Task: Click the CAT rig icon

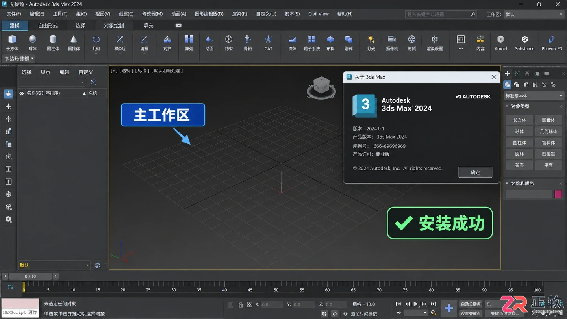Action: [268, 43]
